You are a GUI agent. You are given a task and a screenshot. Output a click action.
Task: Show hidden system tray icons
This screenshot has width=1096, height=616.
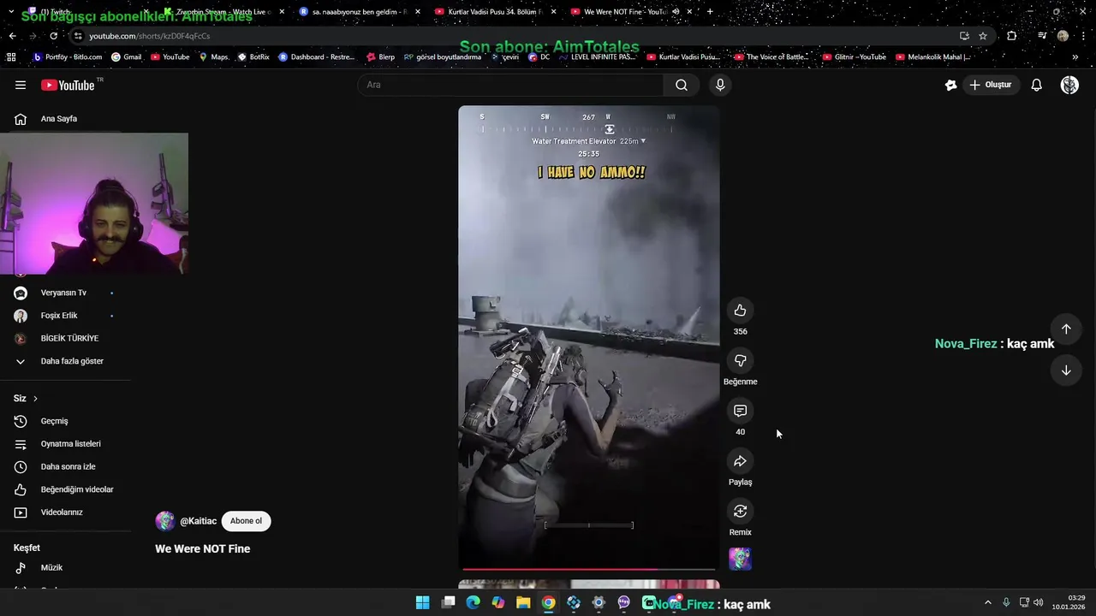[988, 603]
